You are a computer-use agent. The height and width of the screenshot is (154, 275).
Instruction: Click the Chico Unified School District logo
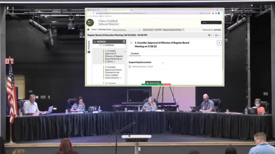click(90, 23)
